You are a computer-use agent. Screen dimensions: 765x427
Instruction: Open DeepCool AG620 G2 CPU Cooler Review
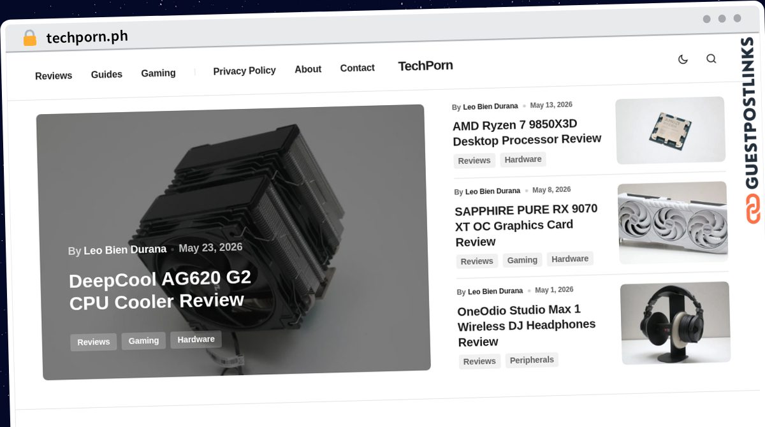click(x=159, y=290)
